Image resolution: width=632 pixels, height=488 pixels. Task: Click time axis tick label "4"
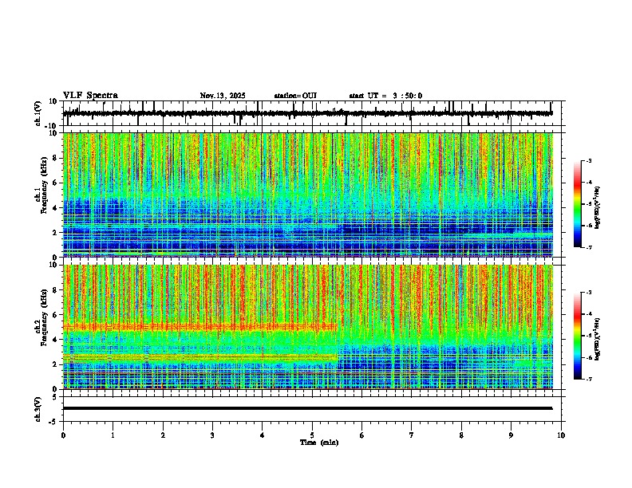[x=263, y=435]
